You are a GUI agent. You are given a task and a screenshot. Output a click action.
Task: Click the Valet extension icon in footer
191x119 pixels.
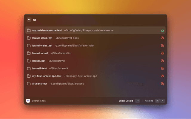[x=28, y=101]
